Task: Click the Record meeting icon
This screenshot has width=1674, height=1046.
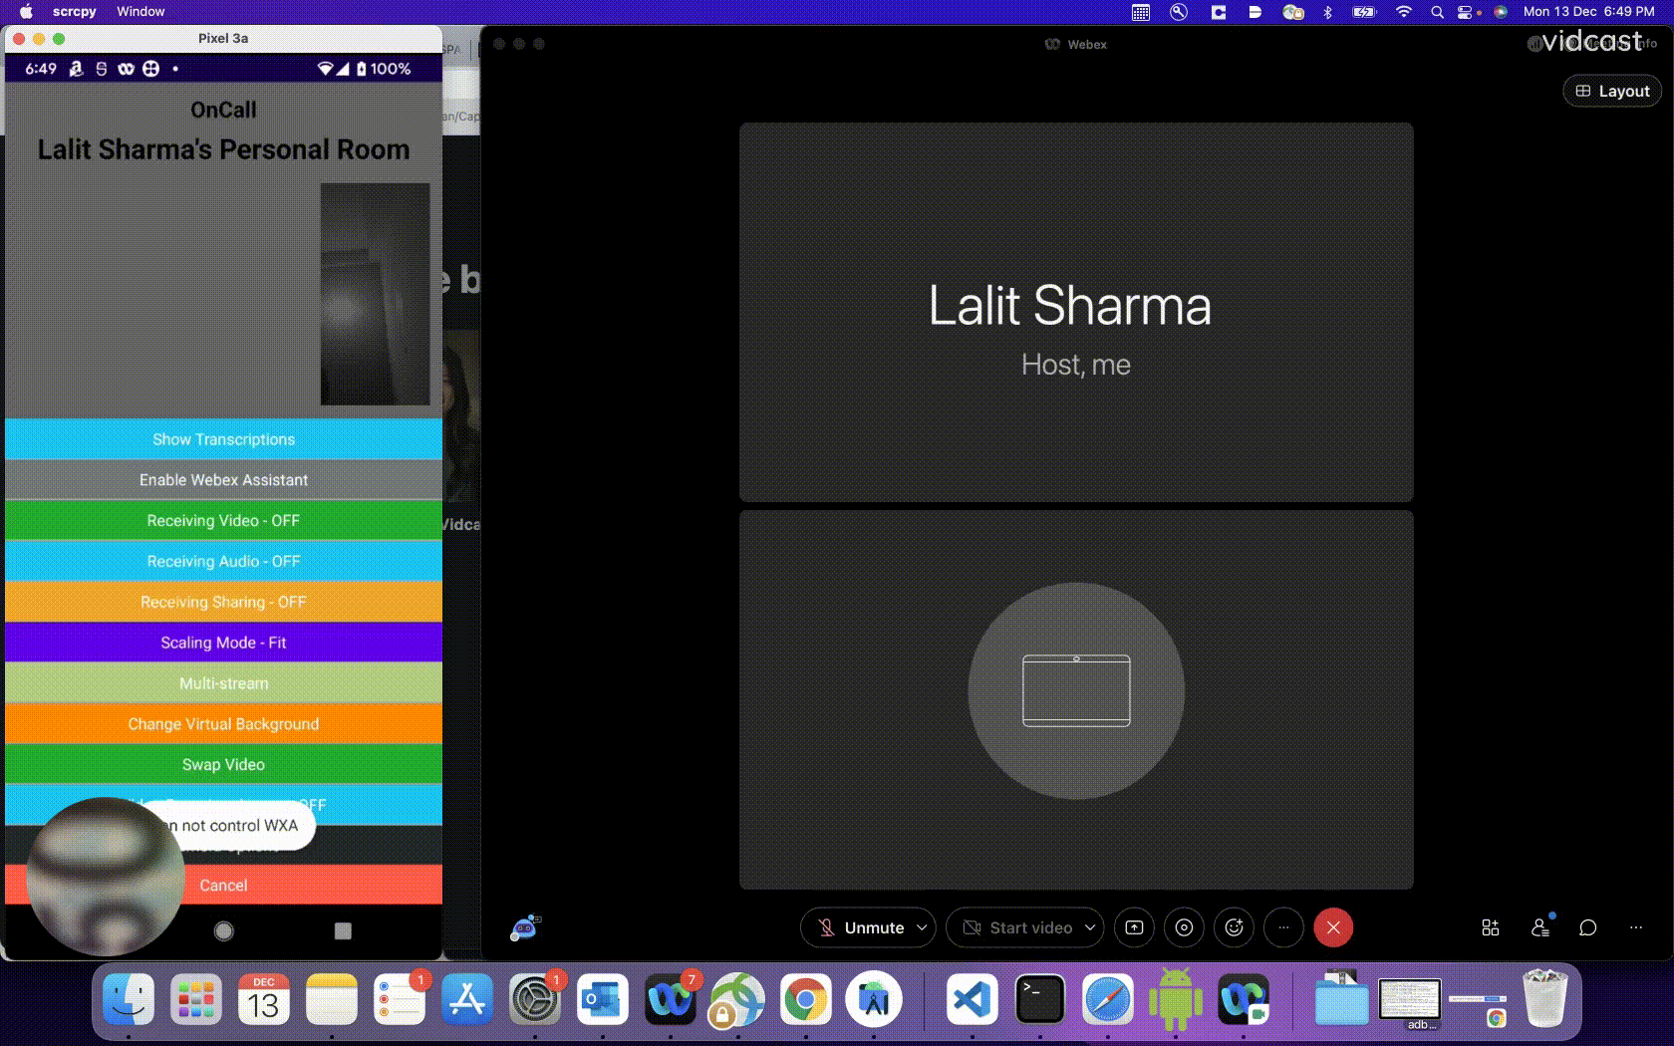Action: 1184,927
